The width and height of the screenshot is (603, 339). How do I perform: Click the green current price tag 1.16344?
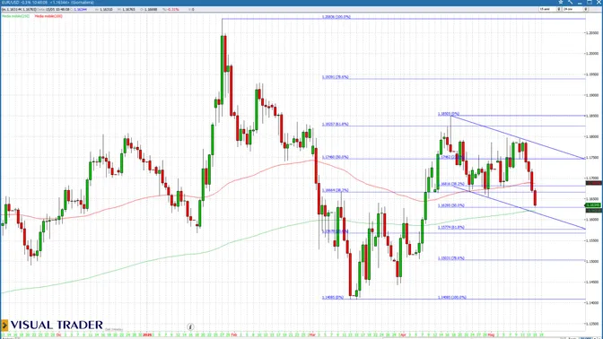click(594, 205)
